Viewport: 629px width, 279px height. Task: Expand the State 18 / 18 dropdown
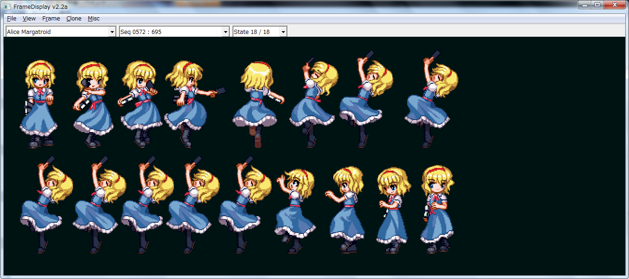(283, 32)
